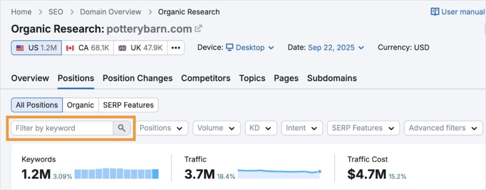Screen dimensions: 486x190
Task: Open the Device Desktop dropdown
Action: pyautogui.click(x=250, y=47)
